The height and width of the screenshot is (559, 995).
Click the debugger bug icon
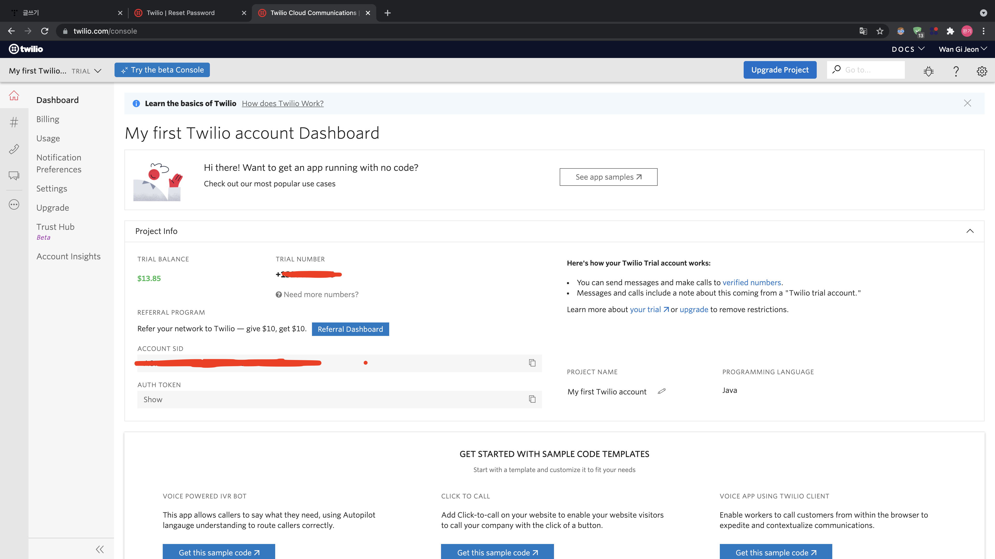click(929, 71)
